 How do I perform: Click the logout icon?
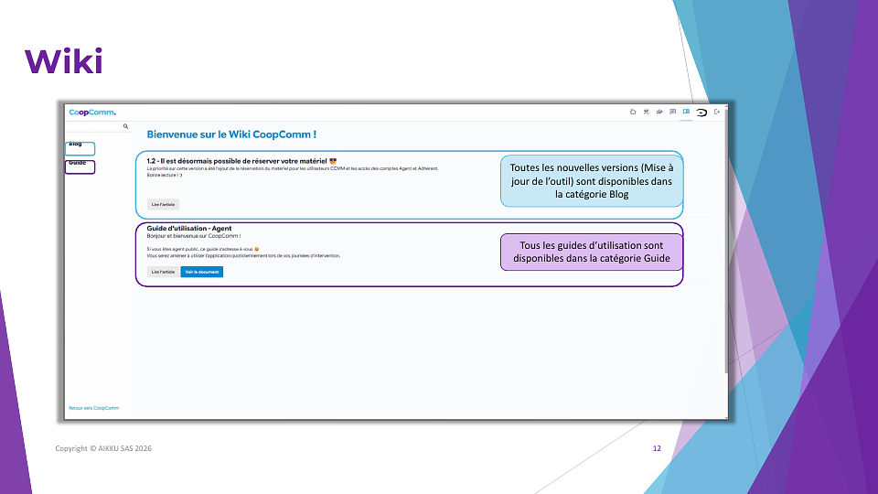click(x=717, y=112)
